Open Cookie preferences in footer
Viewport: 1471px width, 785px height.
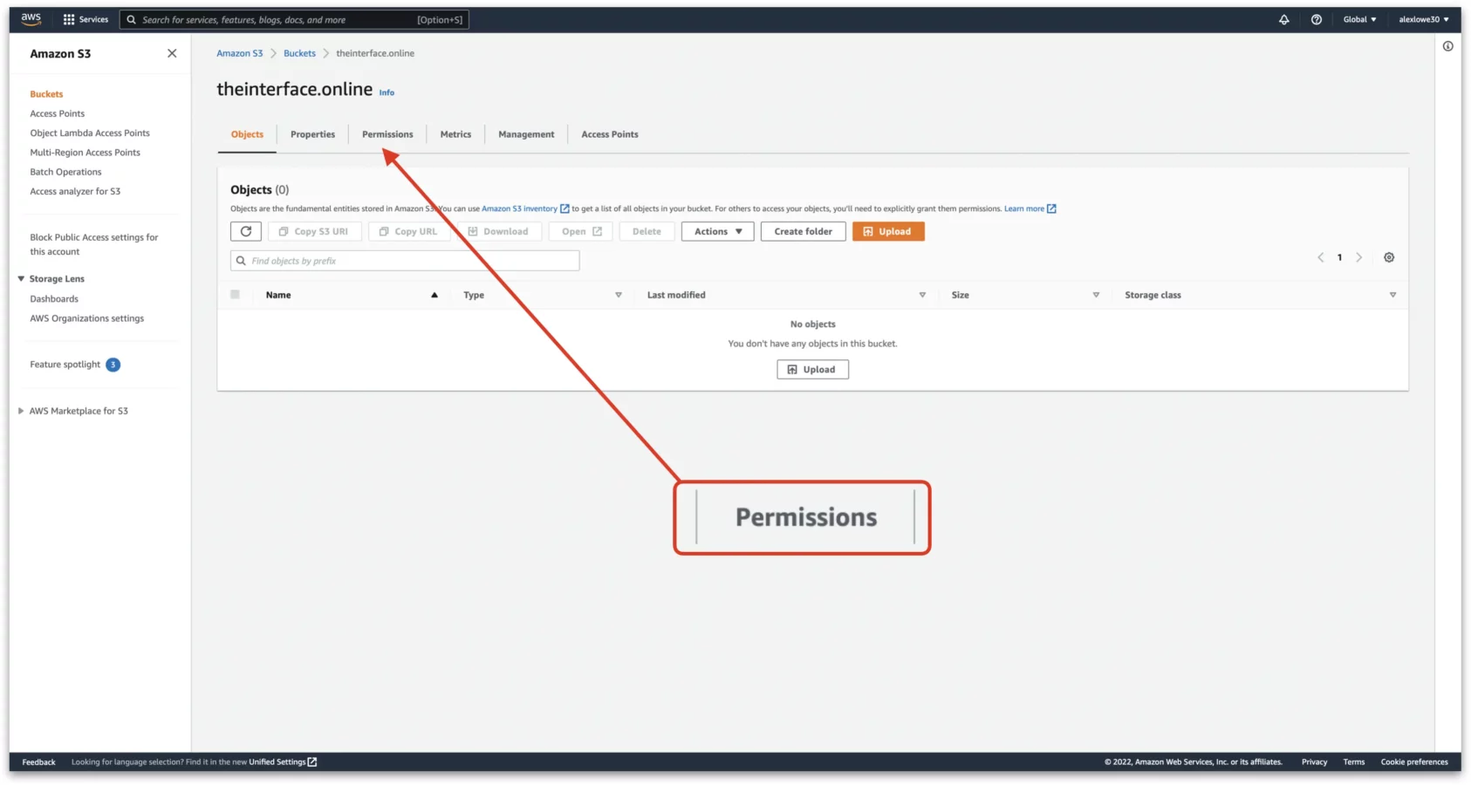[x=1414, y=761]
